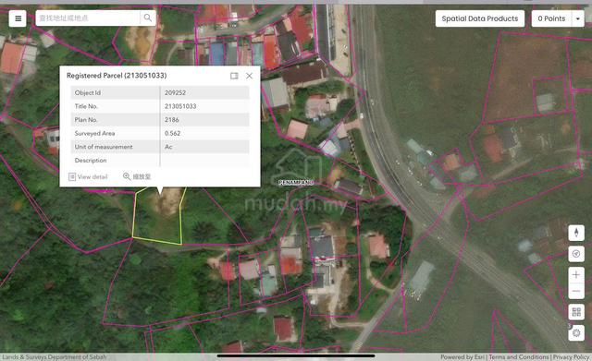Select Title No. value 213051033
Viewport: 592px width, 361px height.
click(x=180, y=106)
